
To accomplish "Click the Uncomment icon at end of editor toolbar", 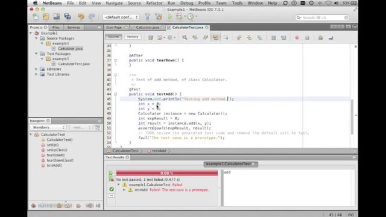I will (x=331, y=37).
